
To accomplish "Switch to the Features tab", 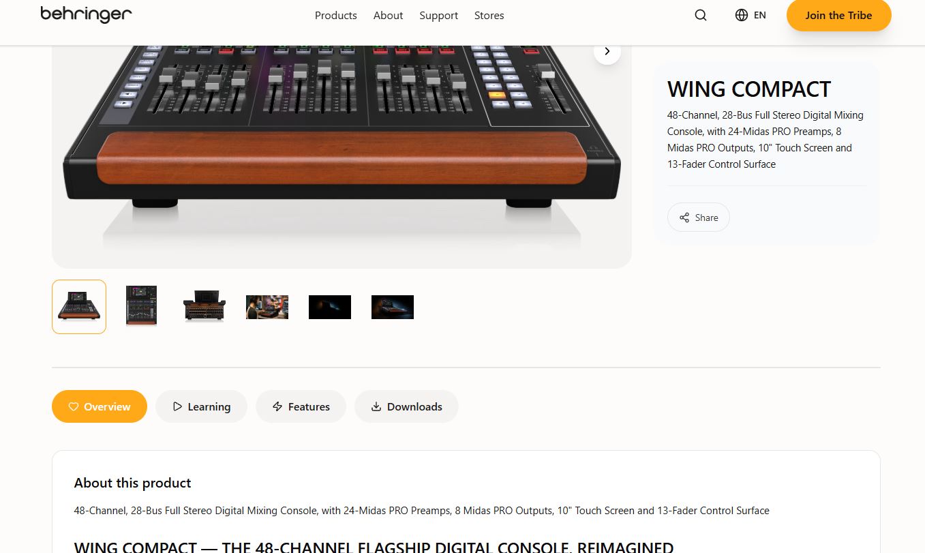I will point(301,406).
